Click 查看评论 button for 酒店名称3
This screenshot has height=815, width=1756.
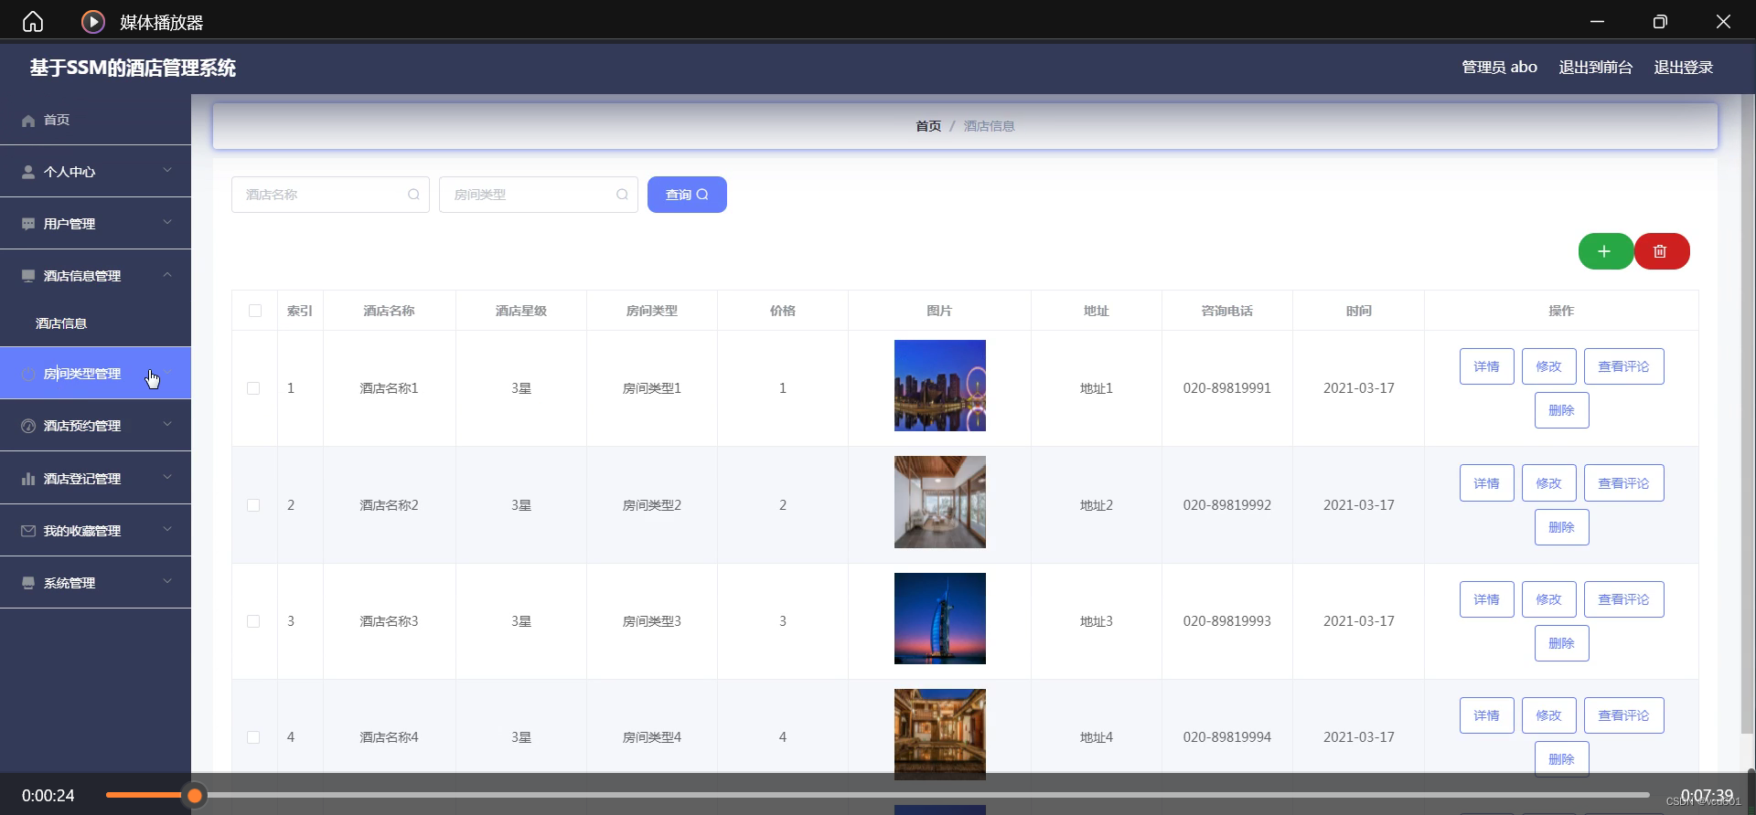point(1624,599)
